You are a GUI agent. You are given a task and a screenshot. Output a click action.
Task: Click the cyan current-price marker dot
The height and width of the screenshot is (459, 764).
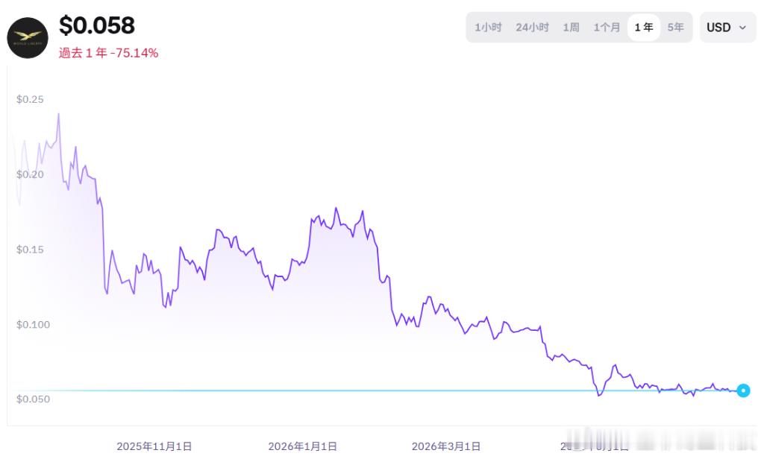click(x=743, y=390)
